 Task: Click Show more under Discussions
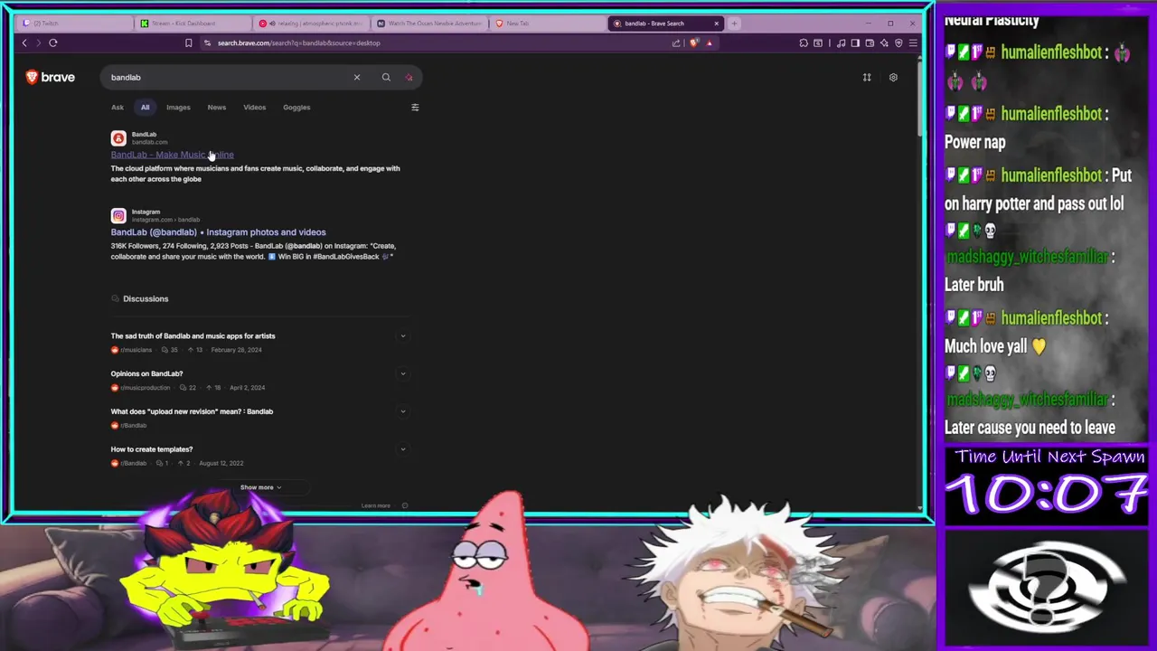point(260,487)
